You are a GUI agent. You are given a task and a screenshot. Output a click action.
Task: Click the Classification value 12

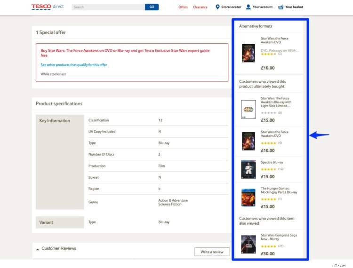point(160,120)
